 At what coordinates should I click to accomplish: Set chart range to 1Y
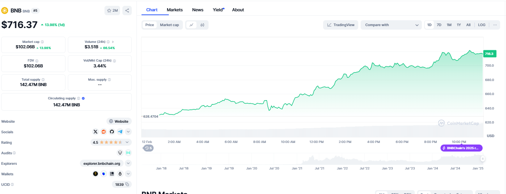click(459, 25)
